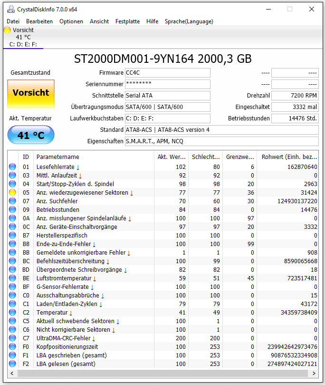Screen dimensions: 325x385
Task: Click the raw value 31424
Action: pos(309,192)
